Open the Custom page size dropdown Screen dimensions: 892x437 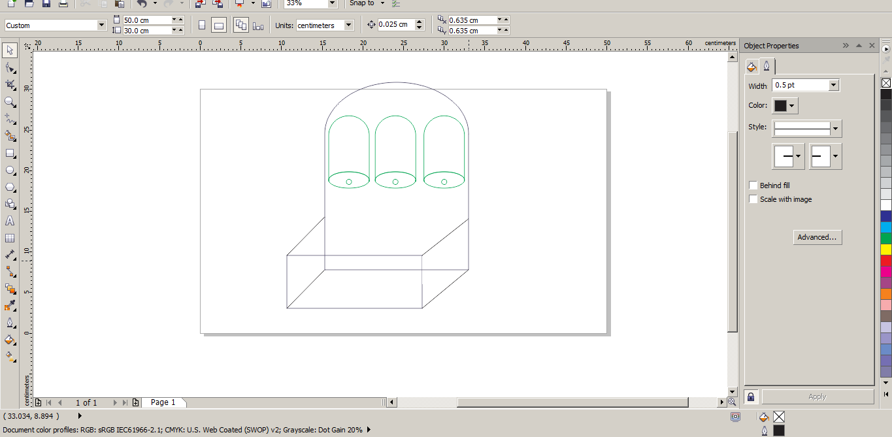tap(101, 25)
